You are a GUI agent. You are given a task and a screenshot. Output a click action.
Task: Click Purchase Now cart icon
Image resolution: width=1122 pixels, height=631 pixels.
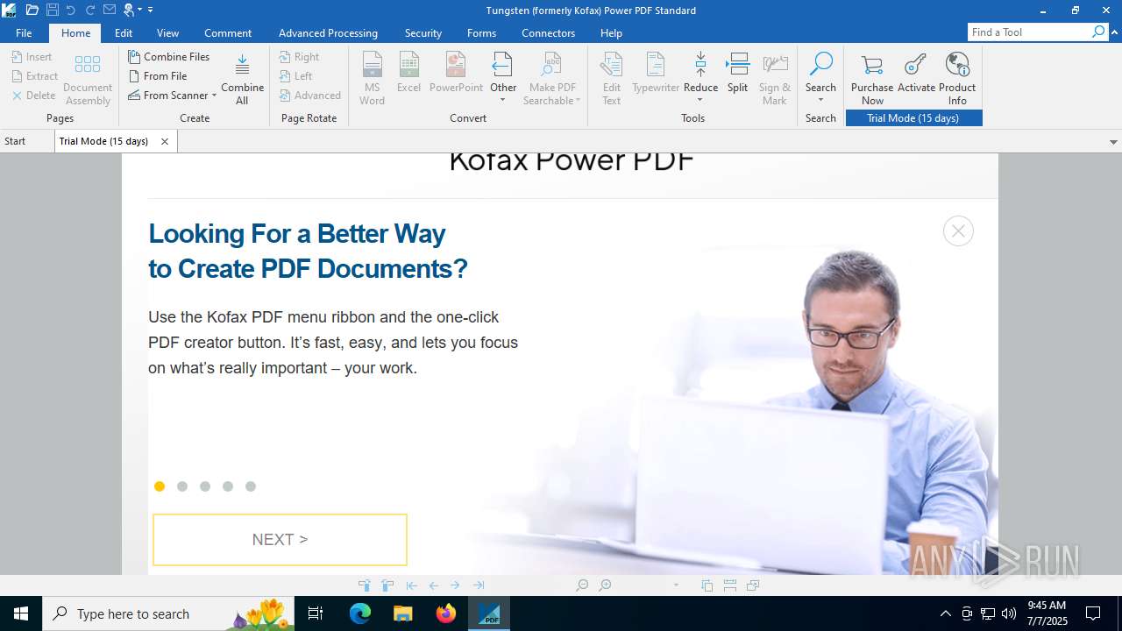click(872, 78)
